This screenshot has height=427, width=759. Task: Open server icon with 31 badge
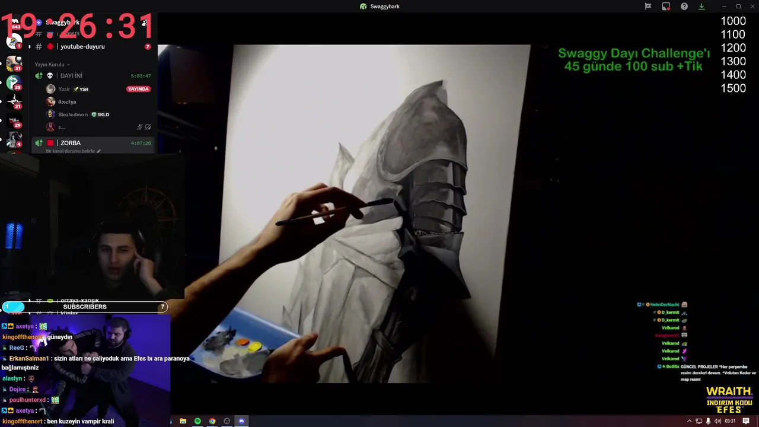(14, 63)
